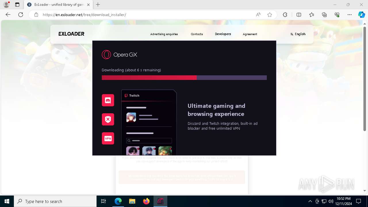The image size is (368, 207).
Task: Open the Collections icon
Action: (x=324, y=15)
